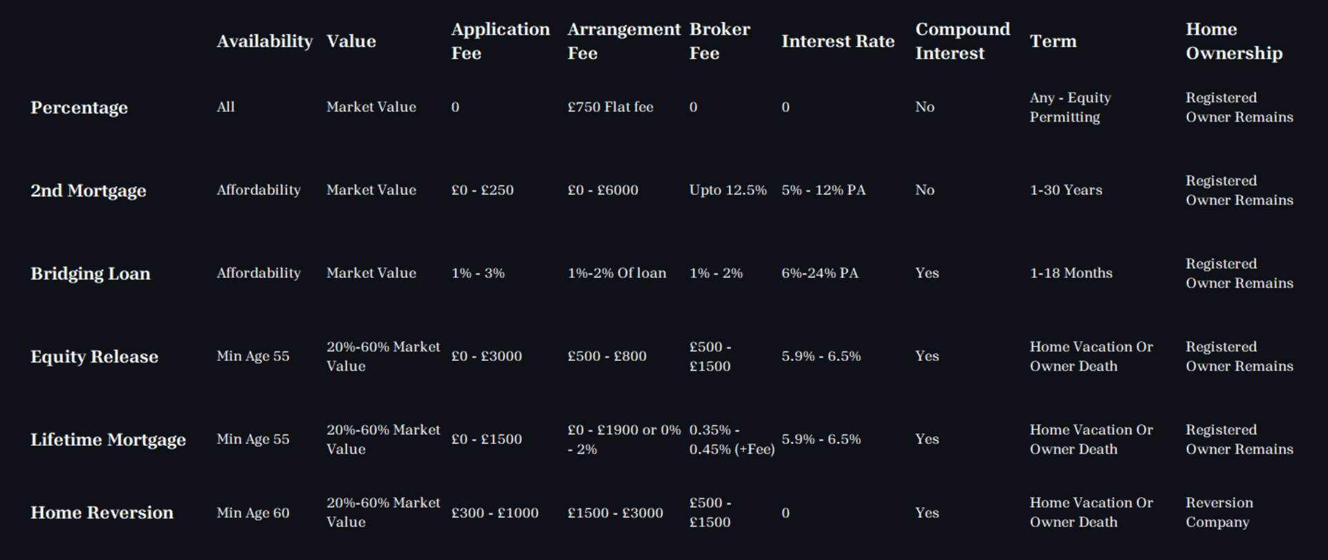Click the Availability column header

point(265,41)
